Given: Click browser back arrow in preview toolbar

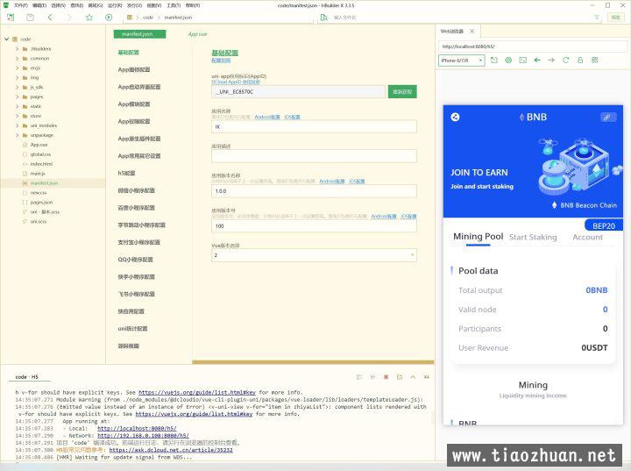Looking at the screenshot, I should click(x=537, y=60).
